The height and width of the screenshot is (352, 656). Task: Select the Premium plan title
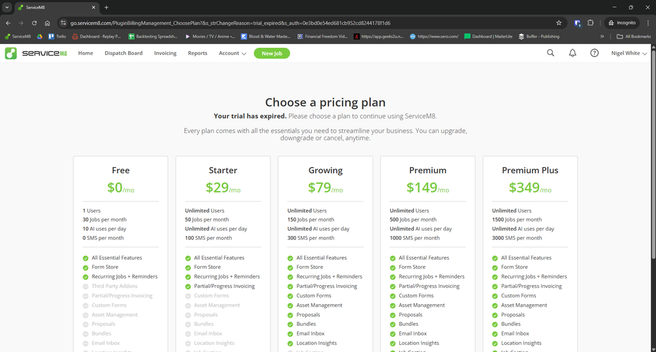(x=427, y=170)
